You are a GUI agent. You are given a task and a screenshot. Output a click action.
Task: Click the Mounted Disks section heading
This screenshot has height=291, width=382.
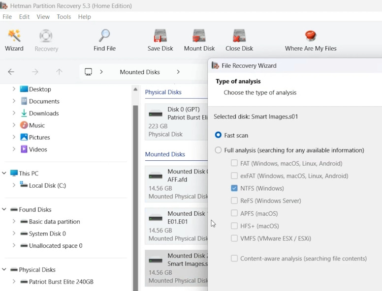point(165,154)
